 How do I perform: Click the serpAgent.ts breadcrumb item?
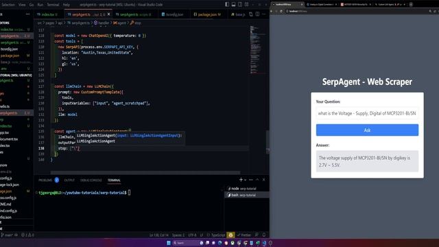pyautogui.click(x=79, y=23)
